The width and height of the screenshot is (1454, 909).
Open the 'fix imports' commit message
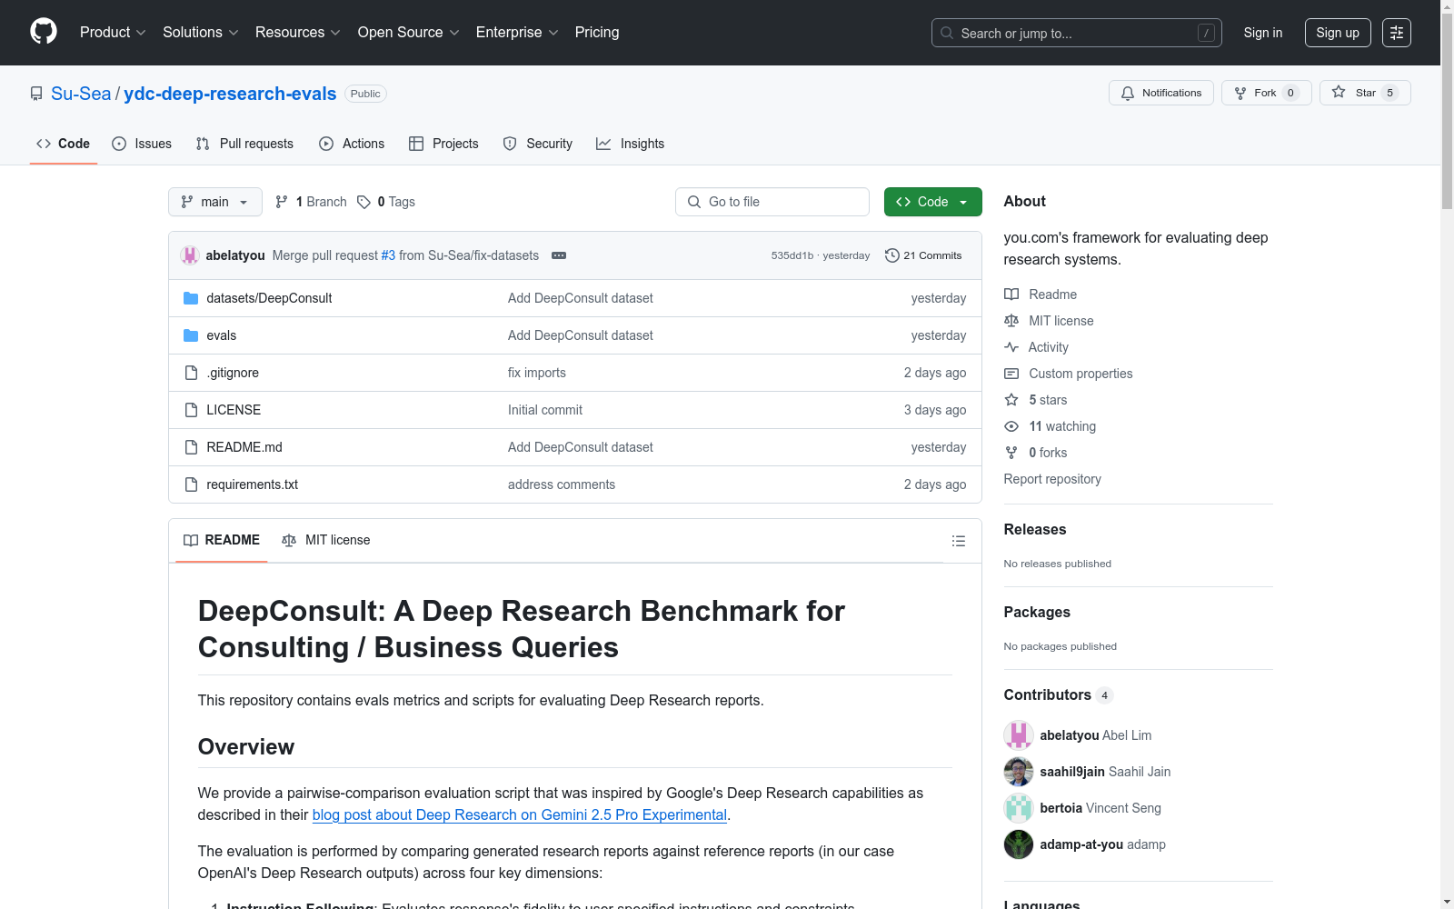click(537, 373)
